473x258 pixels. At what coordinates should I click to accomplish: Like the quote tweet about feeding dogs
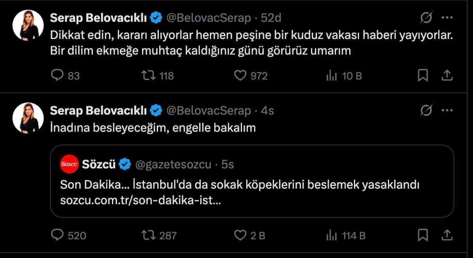point(240,236)
